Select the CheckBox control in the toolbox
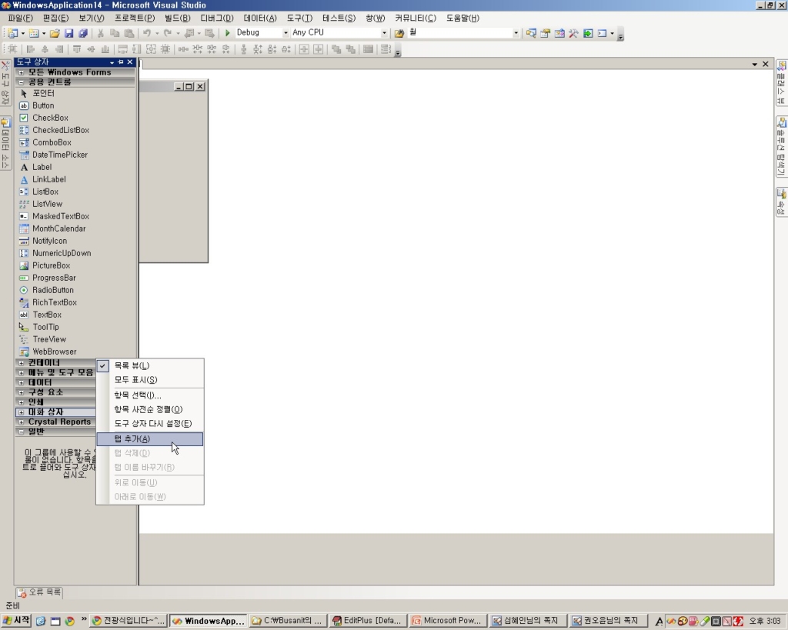 pos(76,118)
